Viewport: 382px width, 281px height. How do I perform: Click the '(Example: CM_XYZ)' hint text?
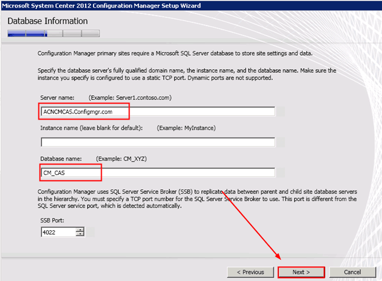[121, 159]
